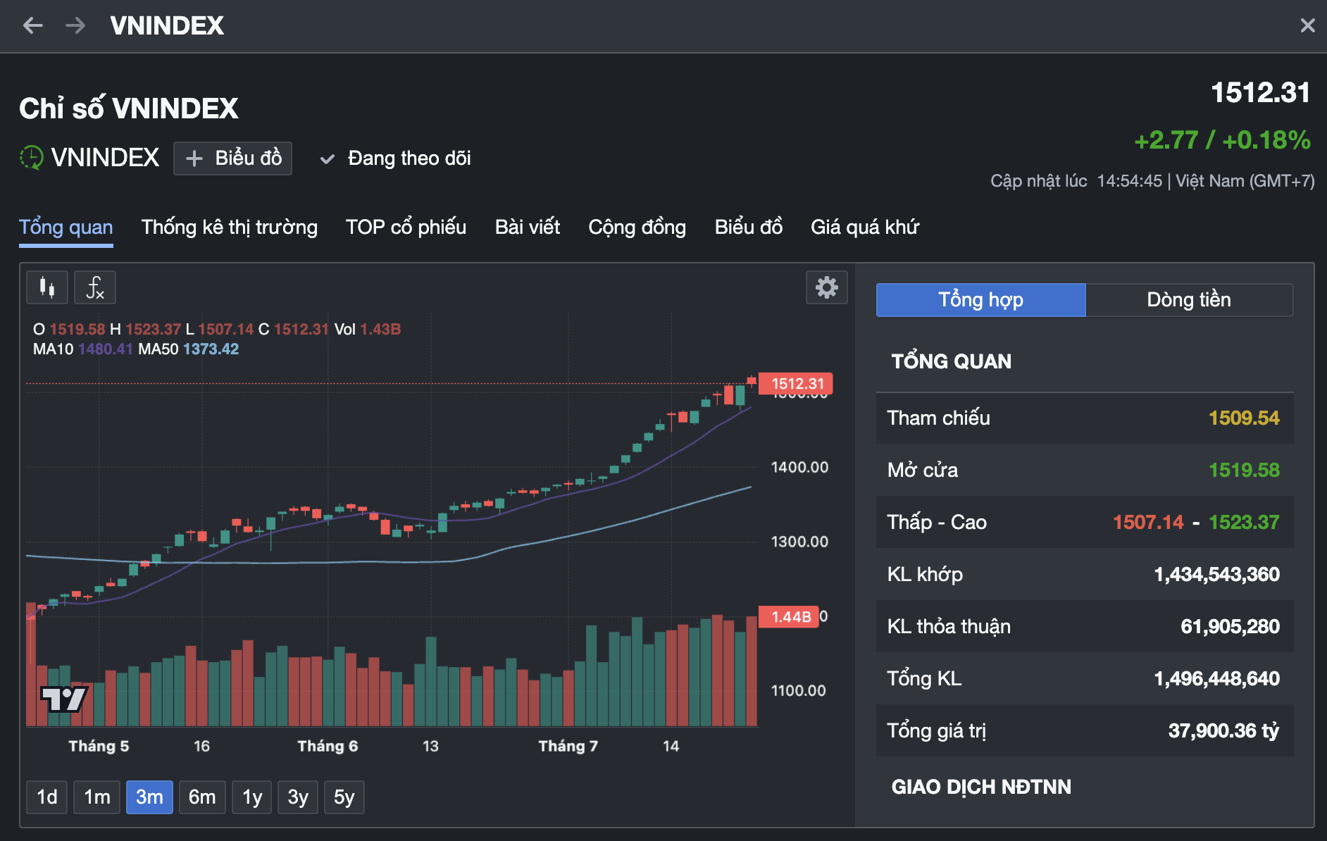Click the '+ Biểu đồ' button

pos(233,158)
